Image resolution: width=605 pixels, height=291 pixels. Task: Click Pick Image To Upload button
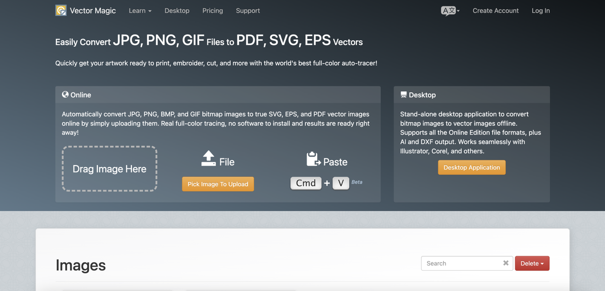tap(218, 184)
